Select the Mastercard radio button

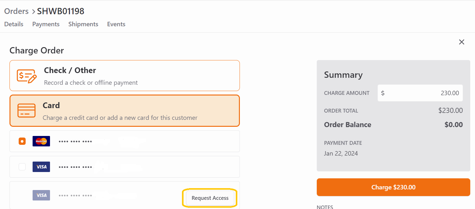click(22, 141)
